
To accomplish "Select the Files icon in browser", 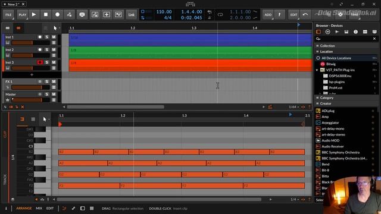I will [365, 32].
